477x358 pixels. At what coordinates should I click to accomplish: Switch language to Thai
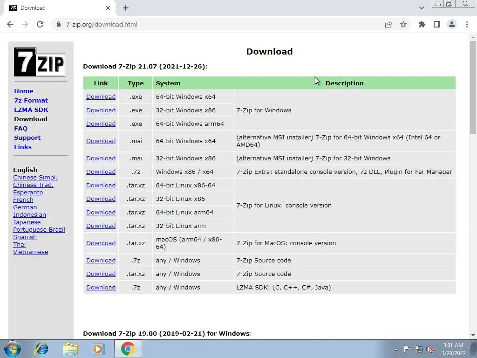(x=20, y=244)
